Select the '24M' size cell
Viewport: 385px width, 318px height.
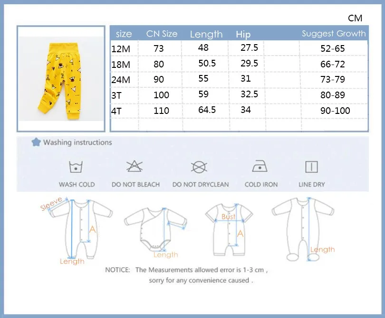click(x=121, y=80)
